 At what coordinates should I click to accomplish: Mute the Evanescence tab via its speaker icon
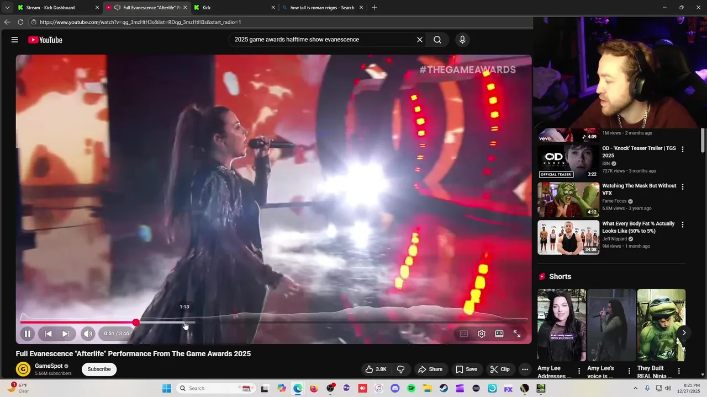117,8
